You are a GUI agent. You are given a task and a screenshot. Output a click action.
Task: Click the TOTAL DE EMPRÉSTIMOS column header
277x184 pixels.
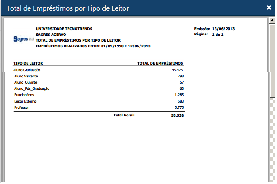160,63
